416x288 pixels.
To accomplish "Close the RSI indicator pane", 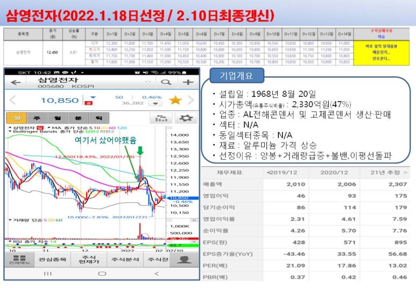I will click(194, 242).
